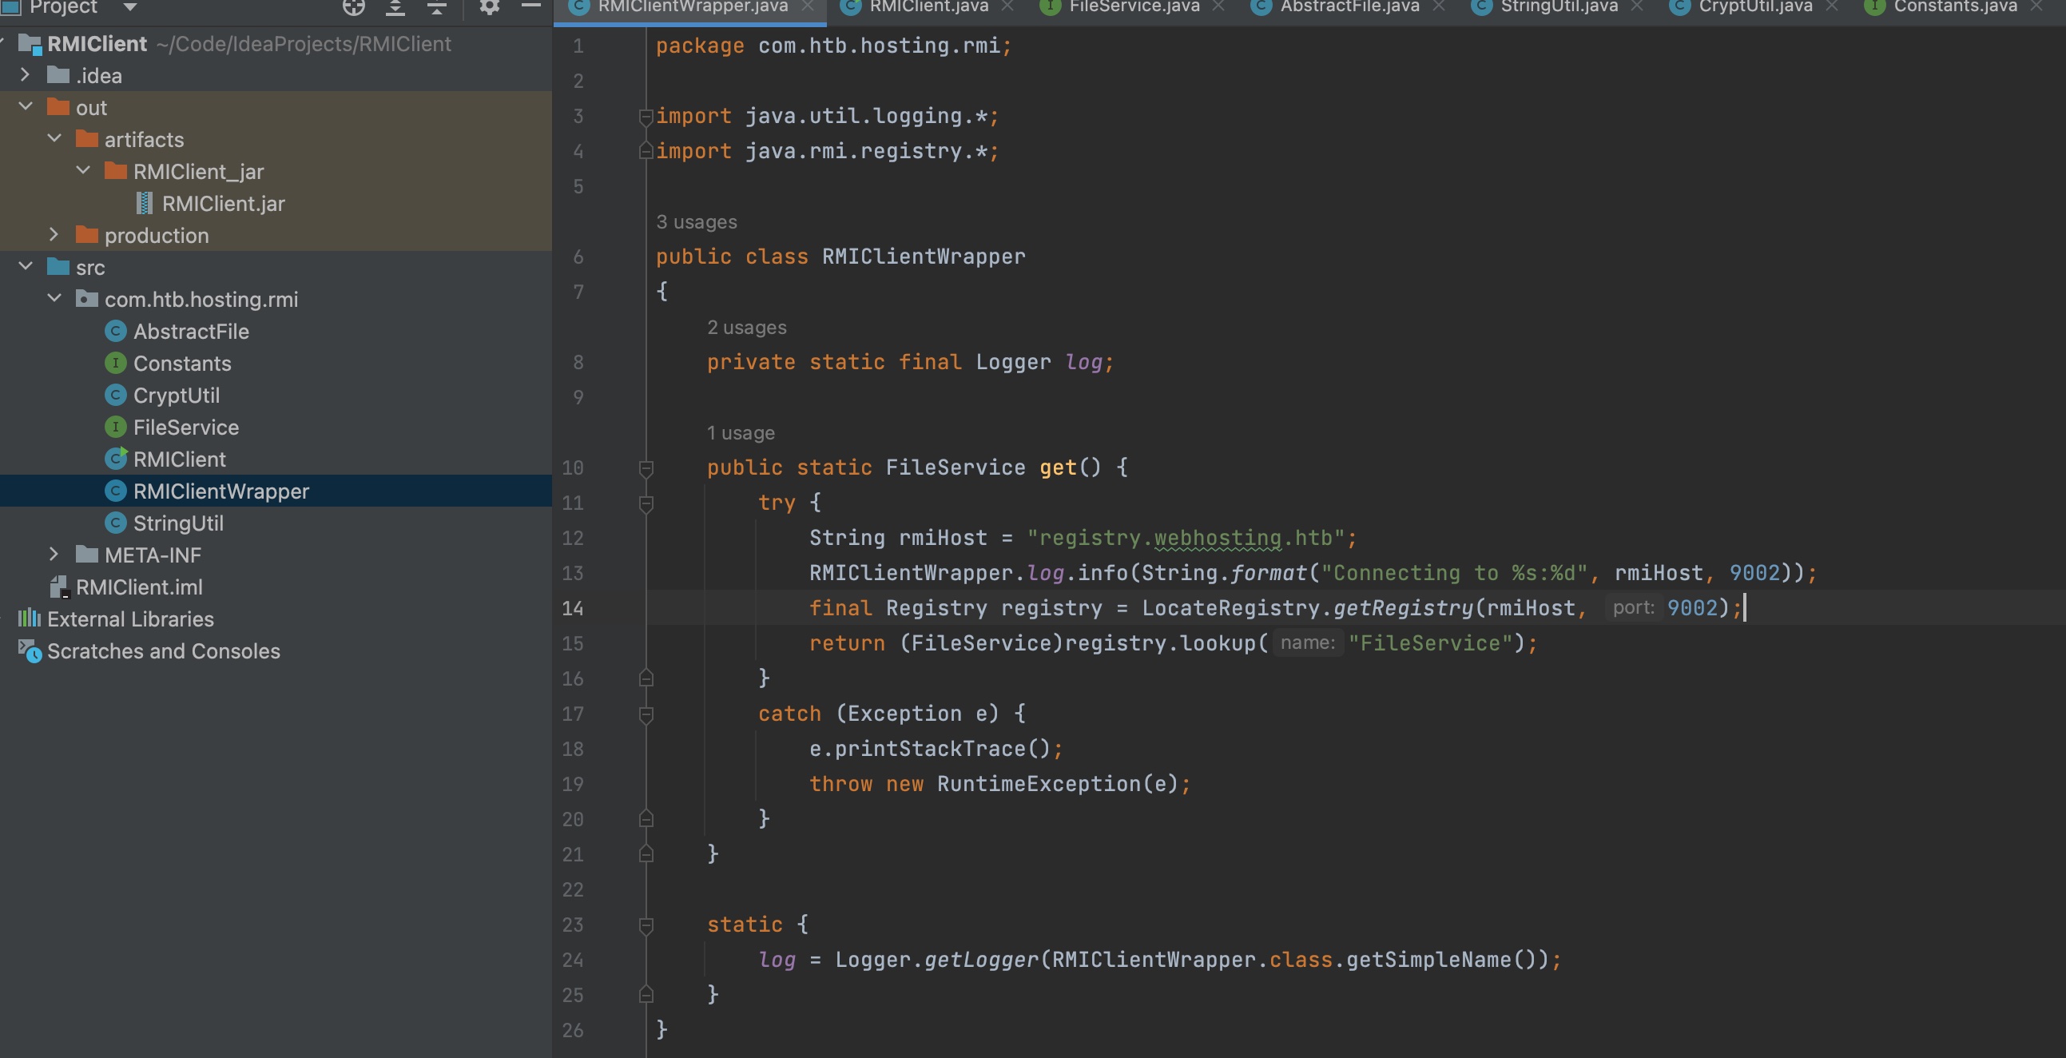Click the Expand All icon in Project toolbar
This screenshot has width=2066, height=1058.
click(395, 7)
